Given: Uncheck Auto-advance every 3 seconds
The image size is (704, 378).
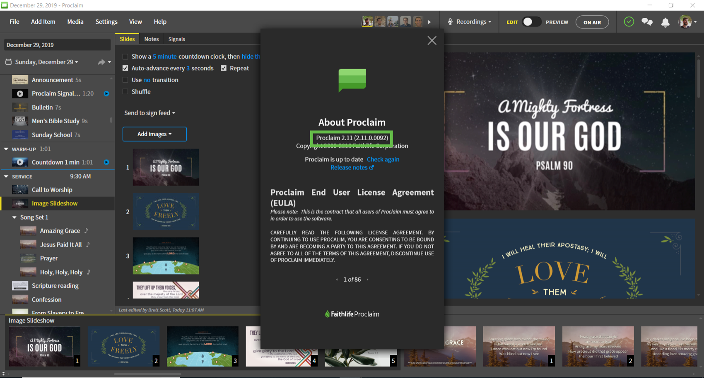Looking at the screenshot, I should click(125, 68).
